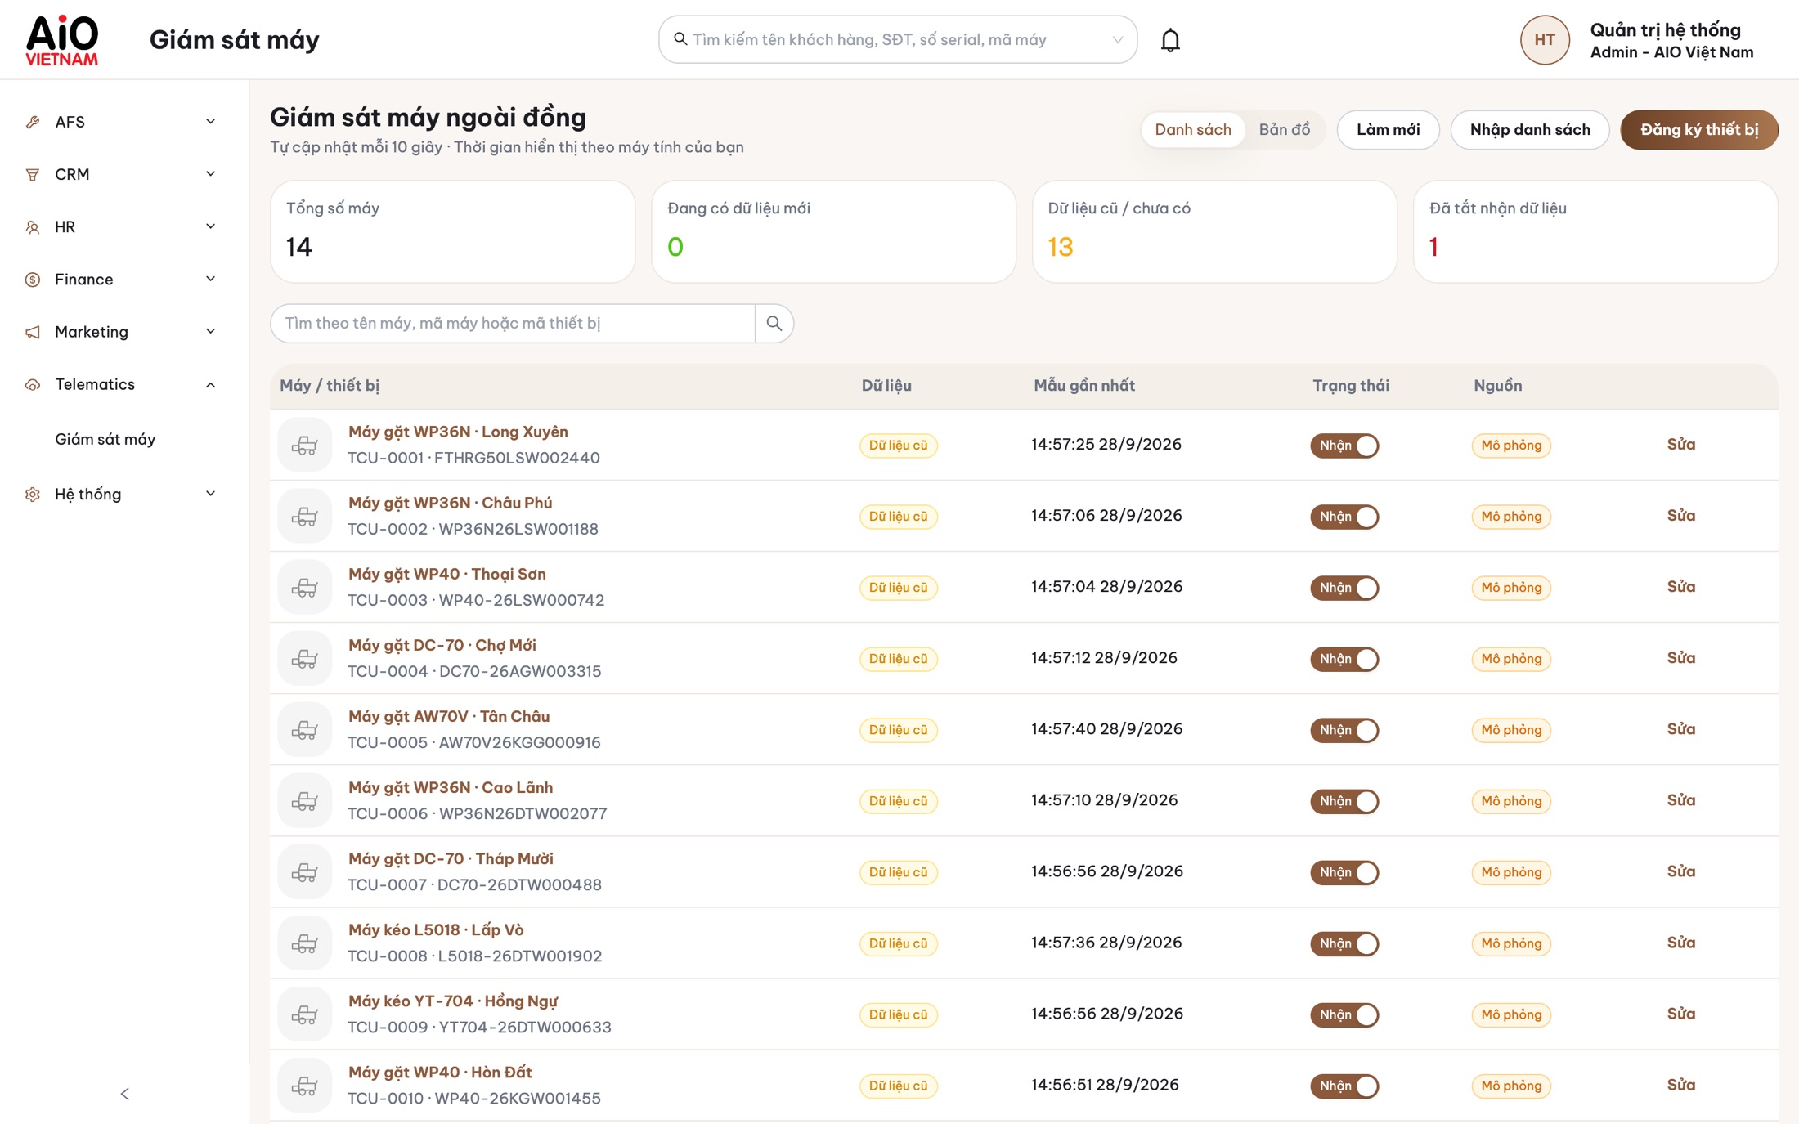
Task: Click machine icon for TCU-0004 Chợ Mới
Action: [x=305, y=658]
